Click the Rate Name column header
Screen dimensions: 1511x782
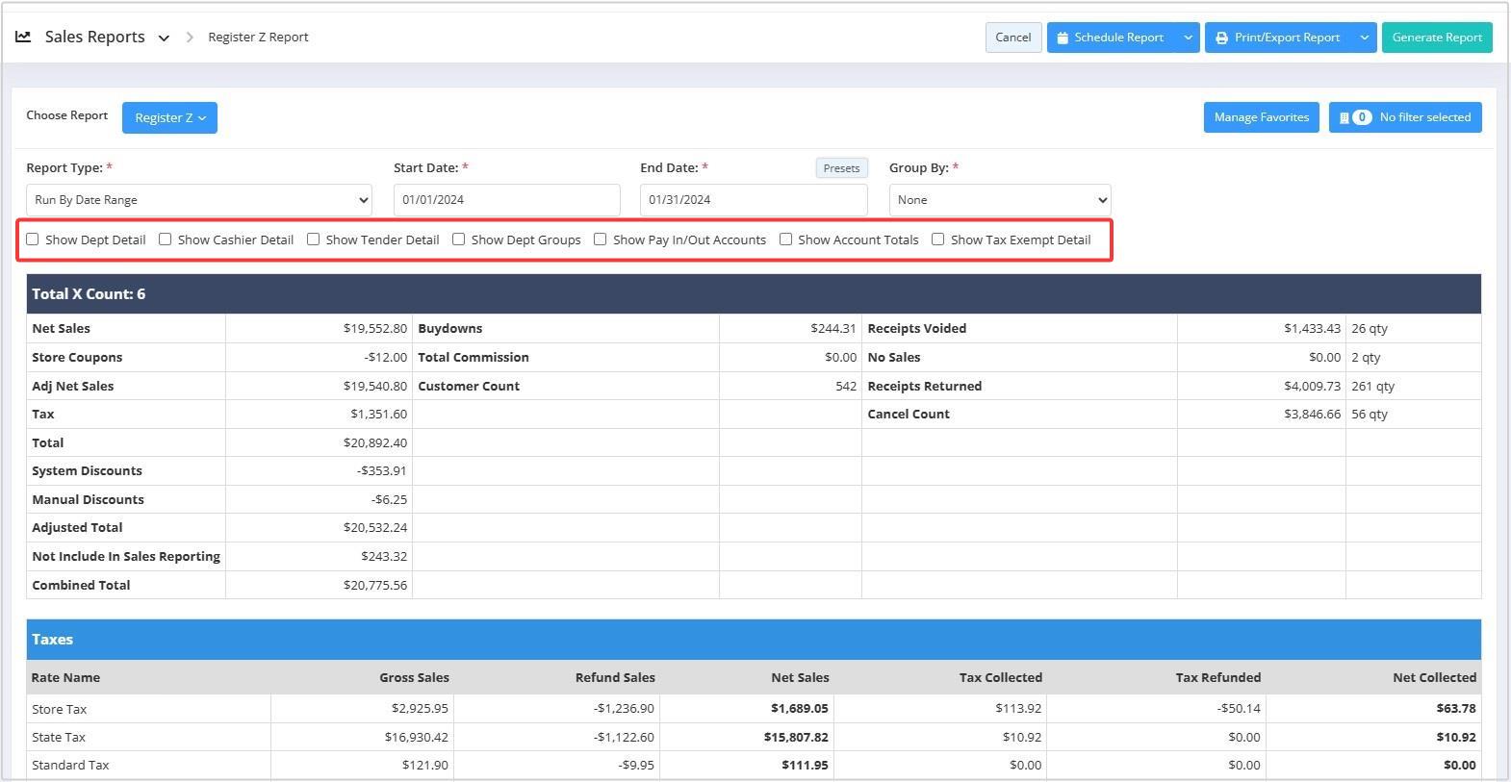[x=65, y=678]
